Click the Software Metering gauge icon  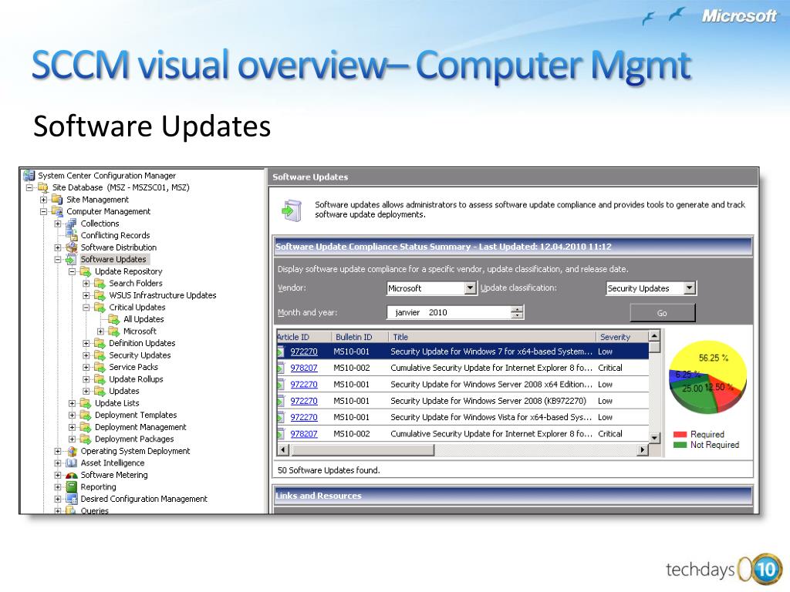(x=72, y=475)
